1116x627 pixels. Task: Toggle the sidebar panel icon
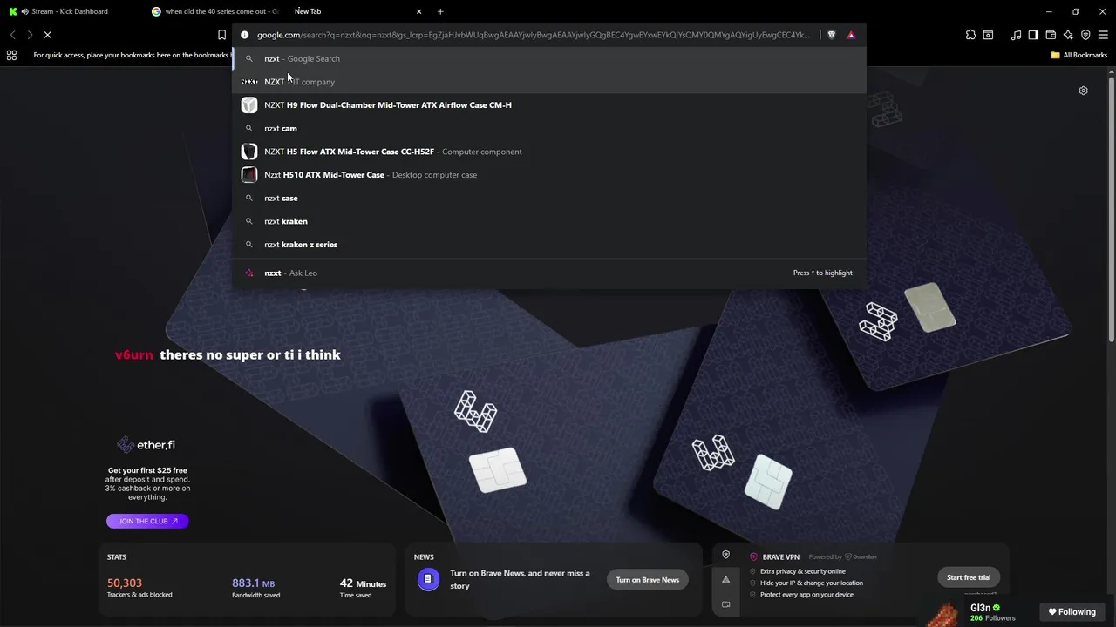coord(1033,35)
